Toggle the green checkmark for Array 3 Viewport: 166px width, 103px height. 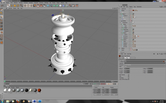tap(132, 14)
